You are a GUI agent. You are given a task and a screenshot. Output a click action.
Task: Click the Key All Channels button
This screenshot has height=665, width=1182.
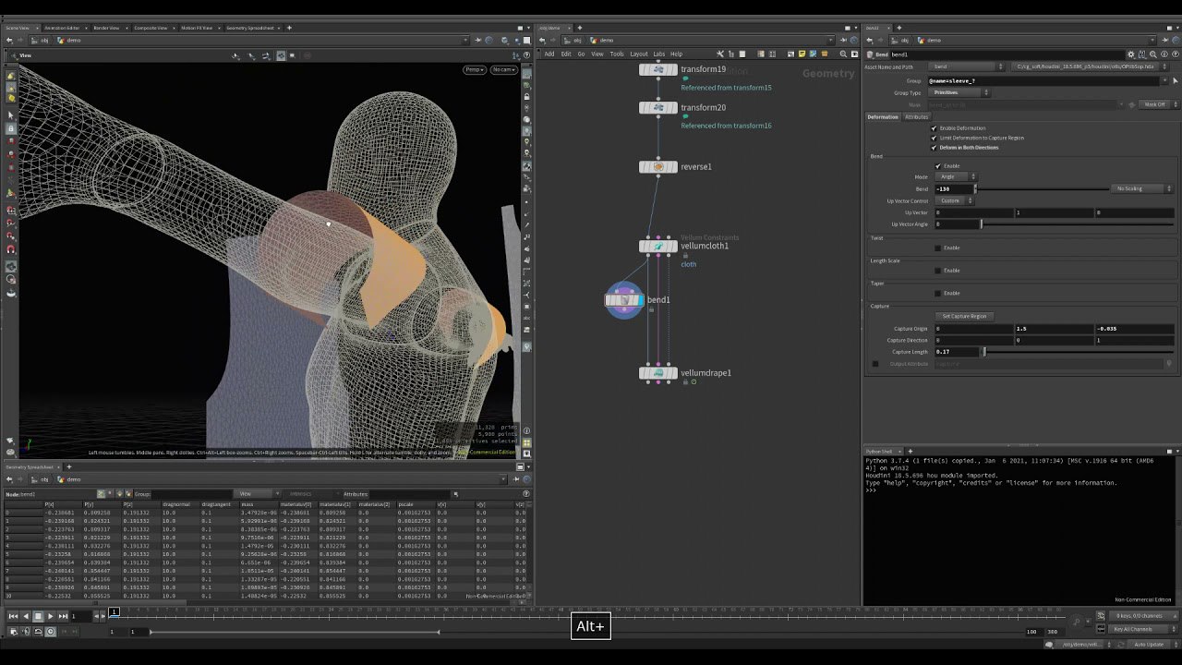click(1131, 629)
